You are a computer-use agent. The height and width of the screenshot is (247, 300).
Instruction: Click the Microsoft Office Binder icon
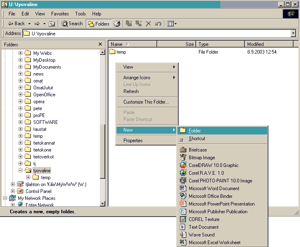click(183, 196)
